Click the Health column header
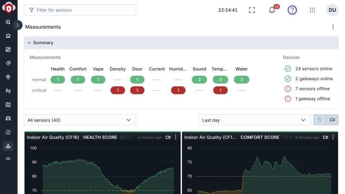 (58, 69)
